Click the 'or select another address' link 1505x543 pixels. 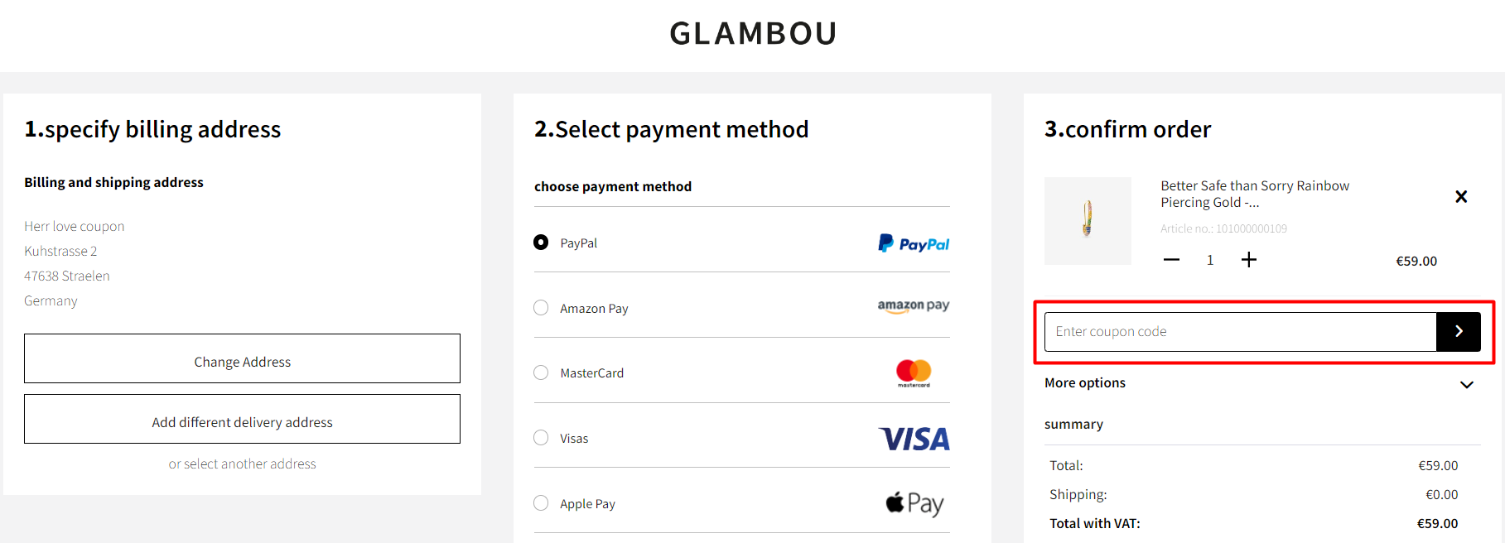coord(242,464)
